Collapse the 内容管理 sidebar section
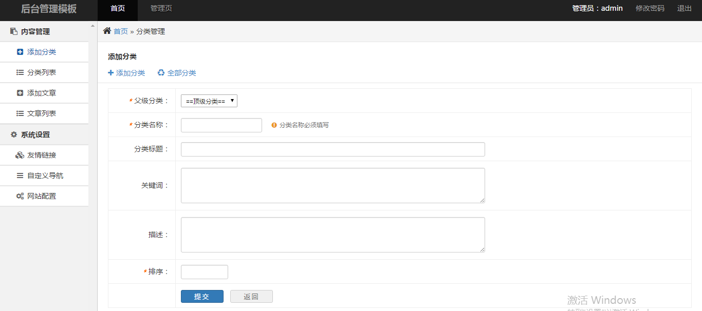This screenshot has width=702, height=311. point(35,32)
